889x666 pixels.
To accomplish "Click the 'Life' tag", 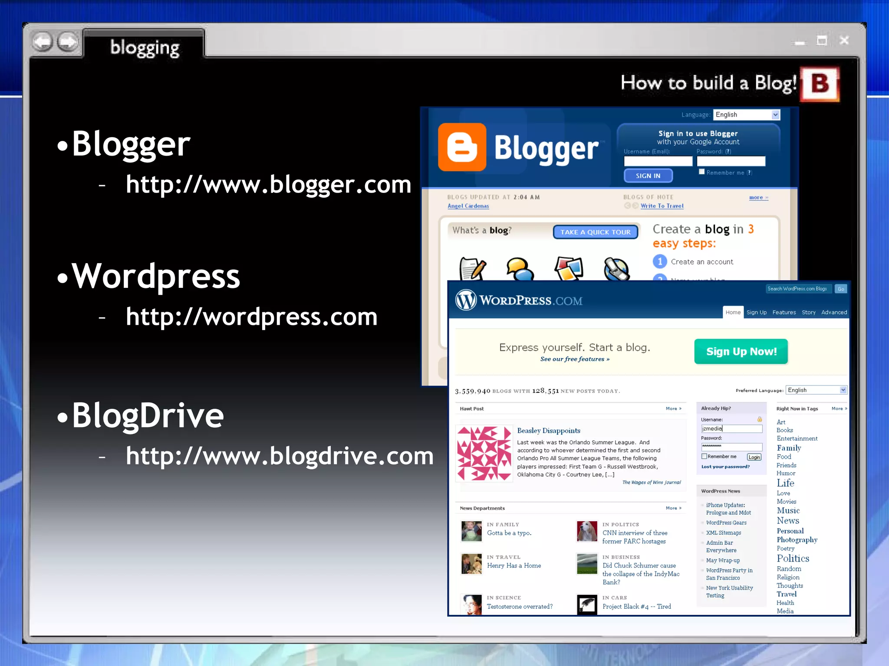I will 785,483.
